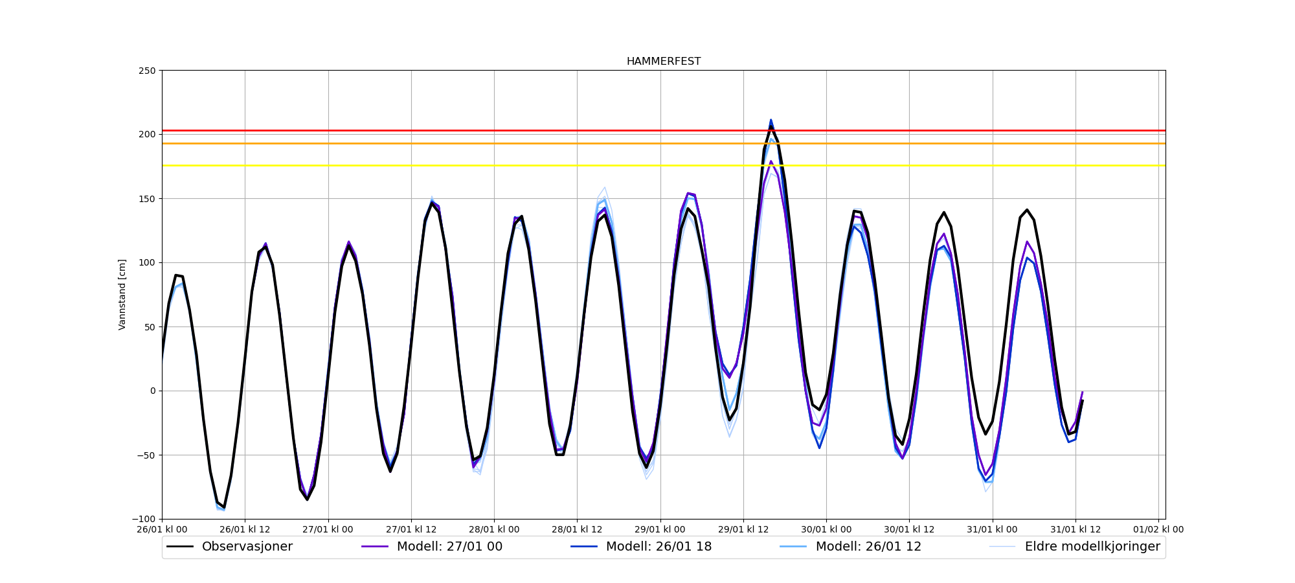Click the yellow threshold line near 176 cm
The height and width of the screenshot is (583, 1295).
[x=664, y=166]
